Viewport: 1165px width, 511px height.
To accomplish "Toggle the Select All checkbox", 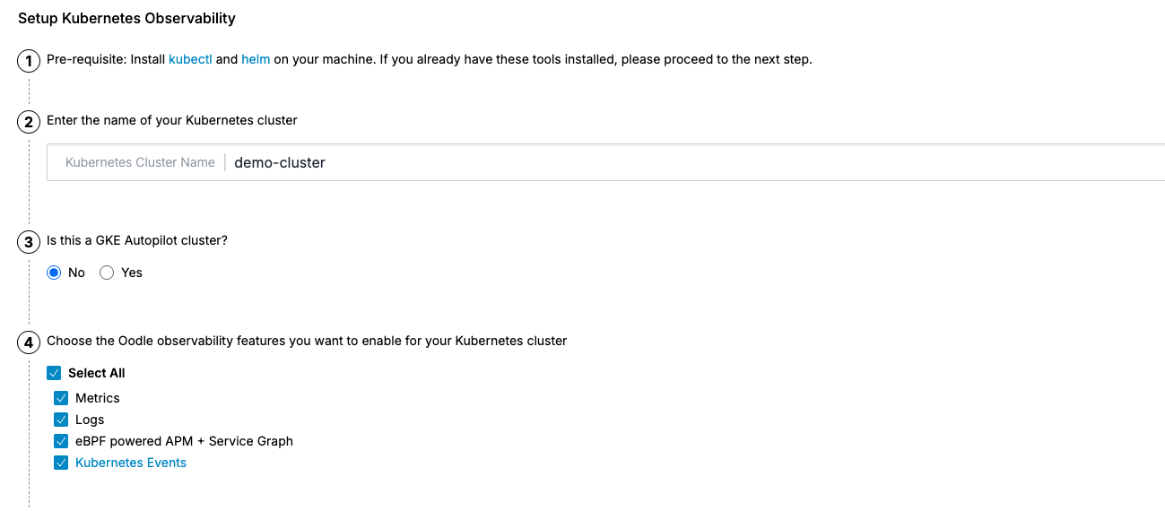I will 54,373.
